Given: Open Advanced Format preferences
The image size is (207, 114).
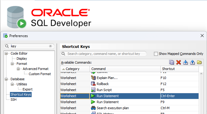Looking at the screenshot, I should [36, 69].
